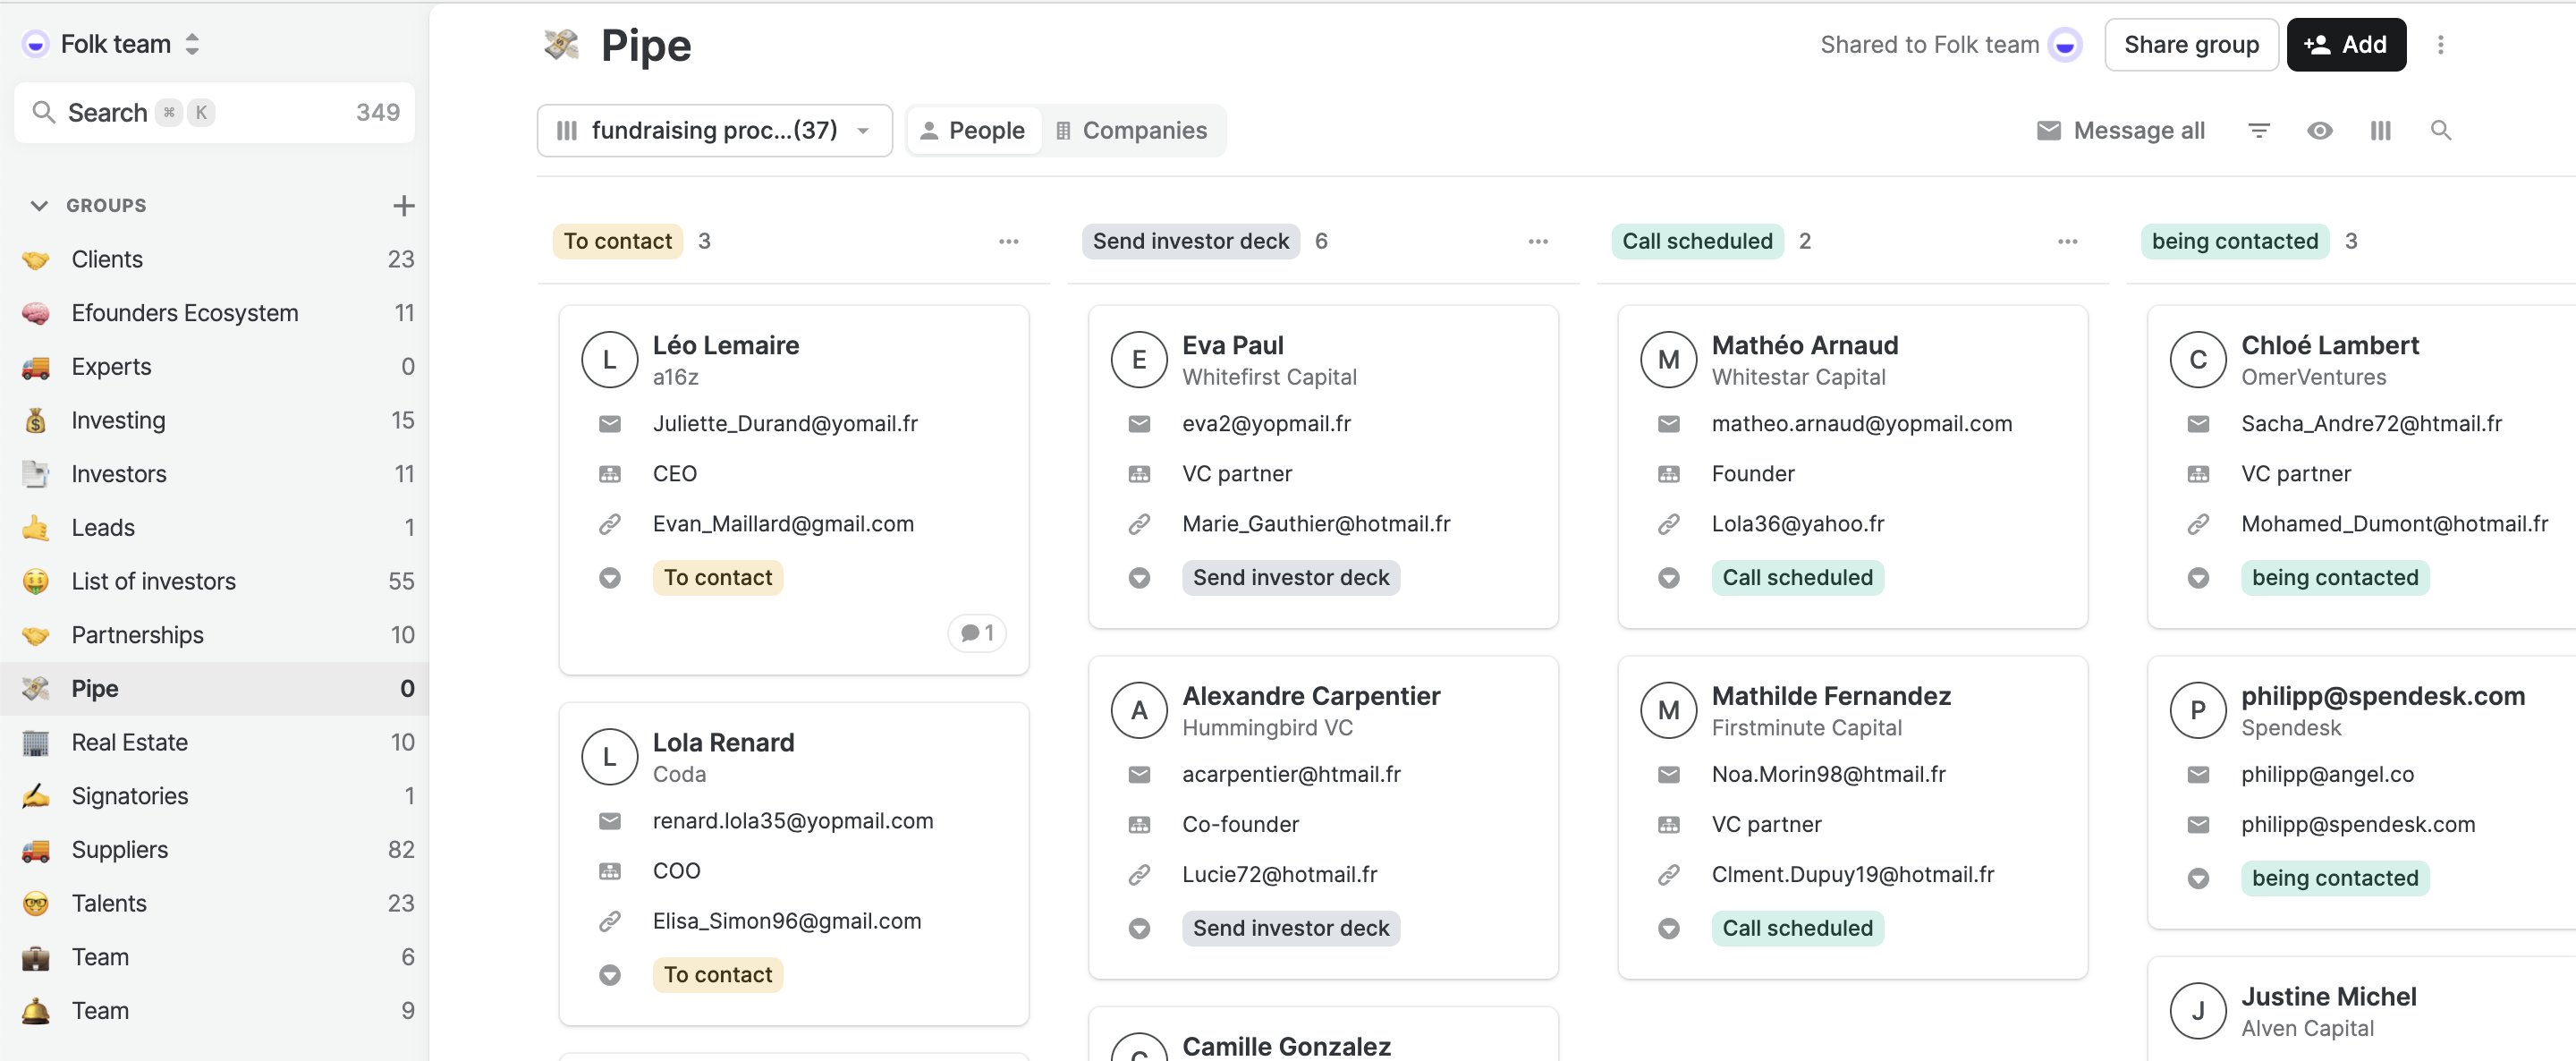The image size is (2576, 1061).
Task: Open the column settings icon
Action: pos(2380,130)
